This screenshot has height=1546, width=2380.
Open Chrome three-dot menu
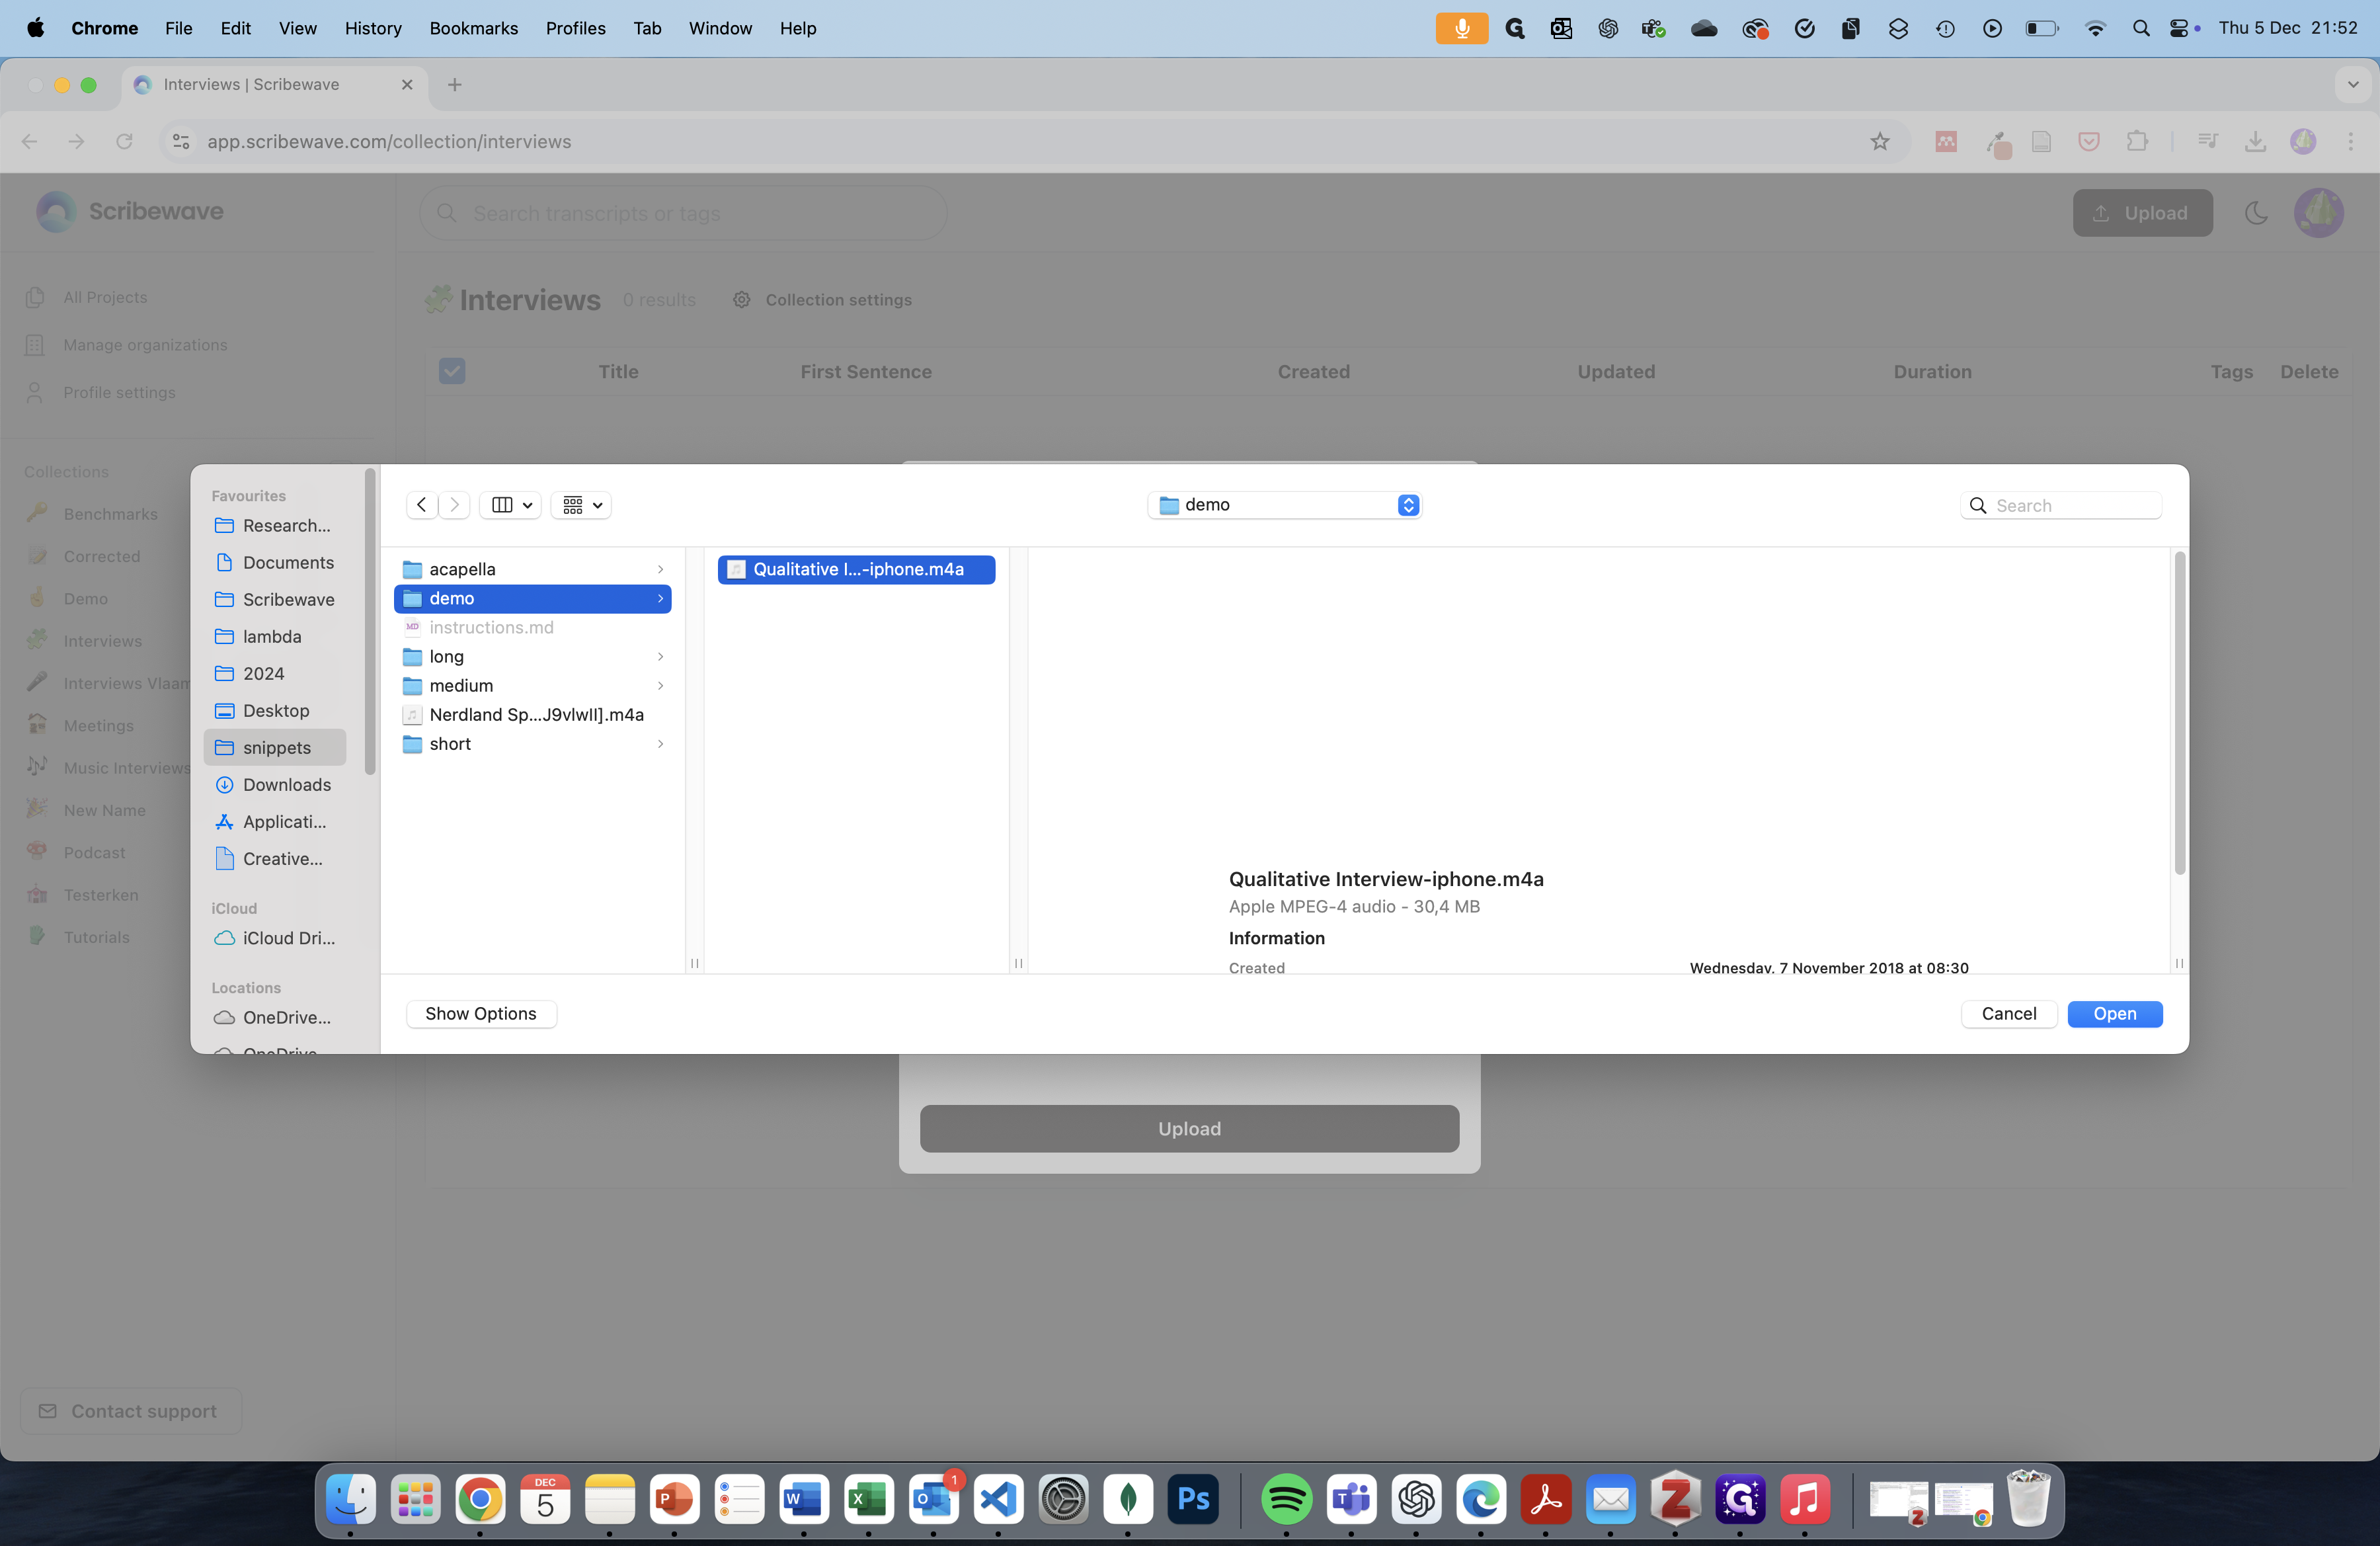[2350, 141]
